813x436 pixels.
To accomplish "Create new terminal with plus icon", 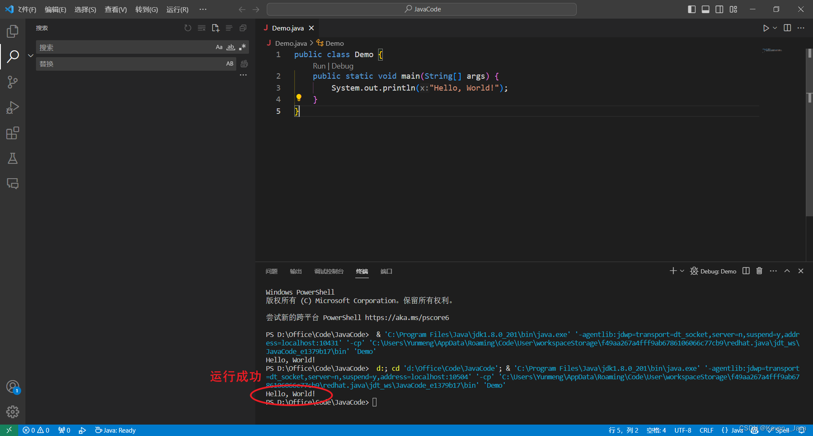I will [673, 271].
